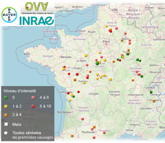
Task: Open the INRAE logo
Action: (x=37, y=21)
